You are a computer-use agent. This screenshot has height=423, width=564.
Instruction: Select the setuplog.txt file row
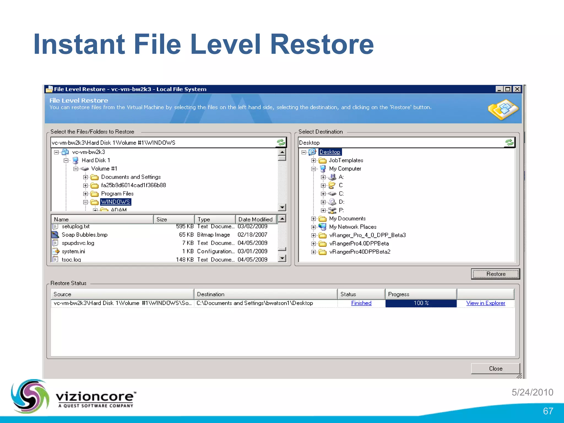[x=164, y=226]
